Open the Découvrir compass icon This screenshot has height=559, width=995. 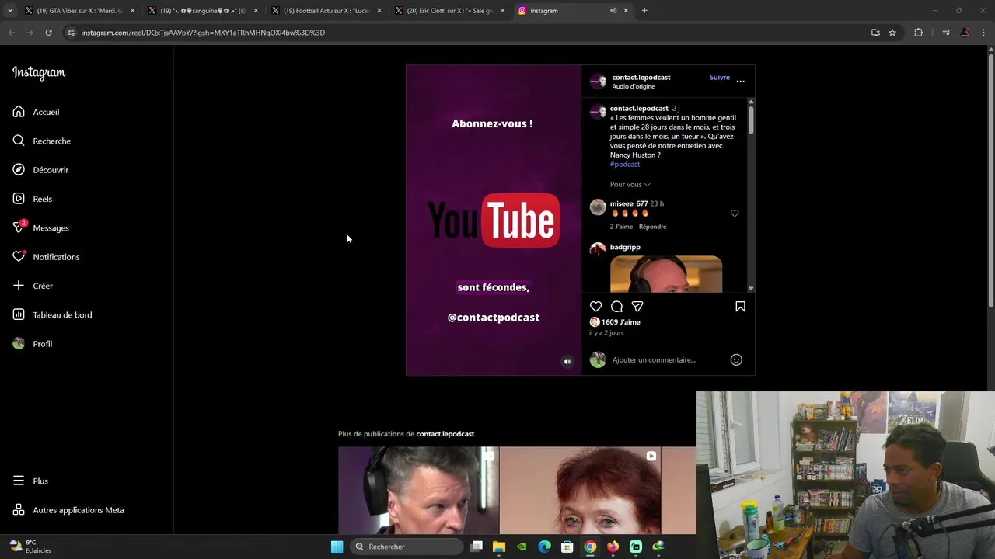tap(19, 169)
